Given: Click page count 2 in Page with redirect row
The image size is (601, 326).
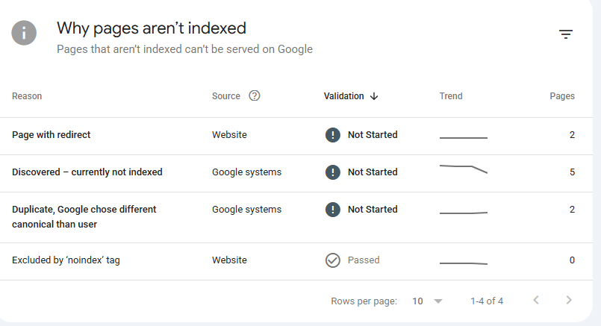Looking at the screenshot, I should (x=572, y=135).
